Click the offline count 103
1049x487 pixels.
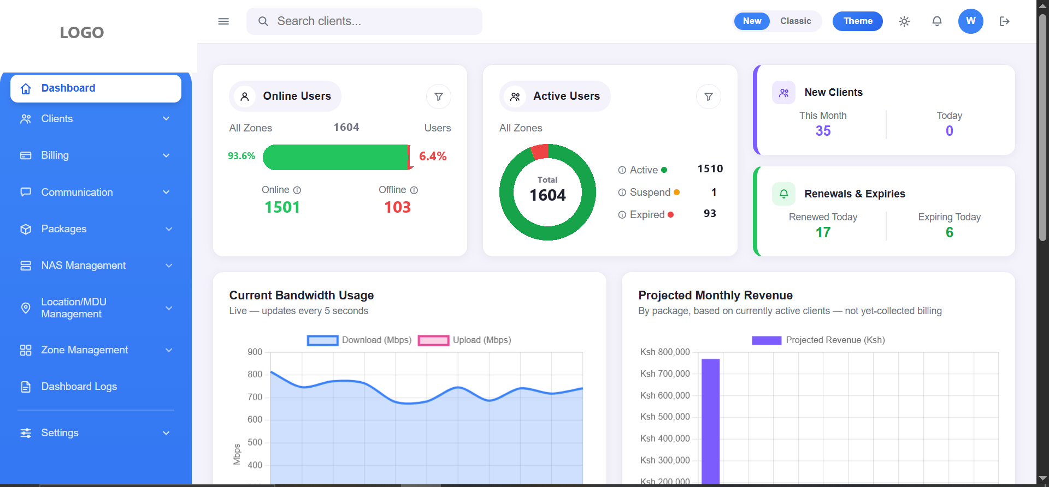click(397, 207)
